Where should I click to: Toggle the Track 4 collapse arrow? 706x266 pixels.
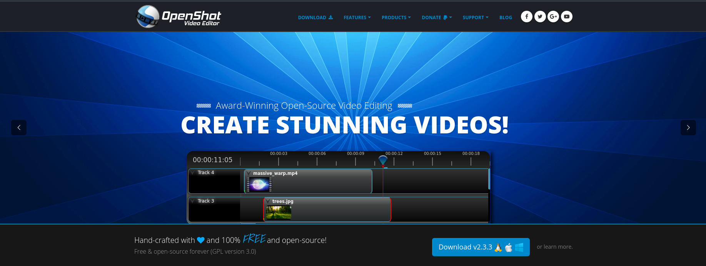point(193,173)
